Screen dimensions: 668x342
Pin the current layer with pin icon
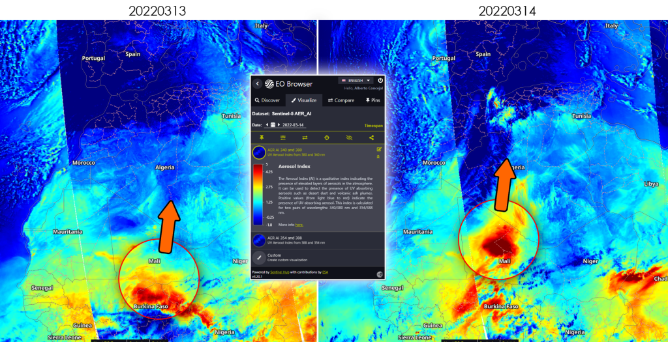tap(261, 137)
